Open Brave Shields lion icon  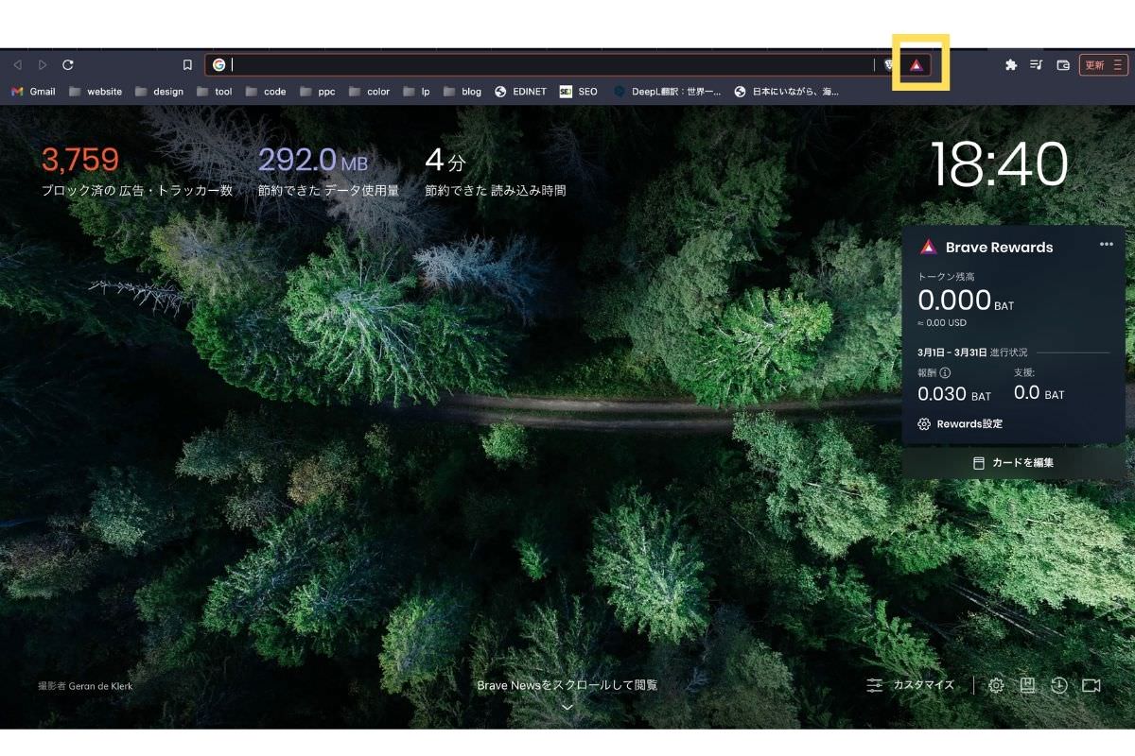point(888,65)
